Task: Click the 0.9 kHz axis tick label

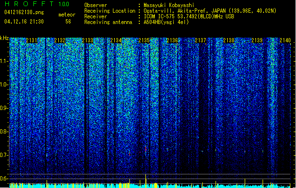Action: (x=4, y=108)
